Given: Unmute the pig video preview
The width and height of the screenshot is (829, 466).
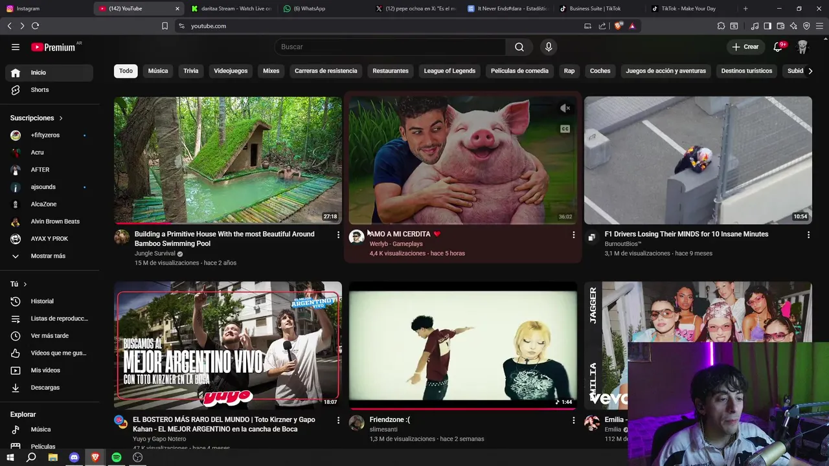Looking at the screenshot, I should point(565,109).
